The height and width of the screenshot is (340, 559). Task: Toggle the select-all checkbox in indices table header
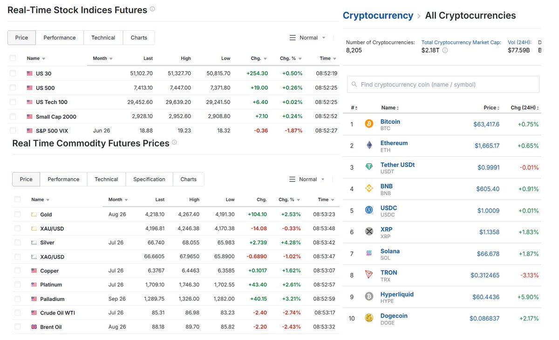coord(13,58)
